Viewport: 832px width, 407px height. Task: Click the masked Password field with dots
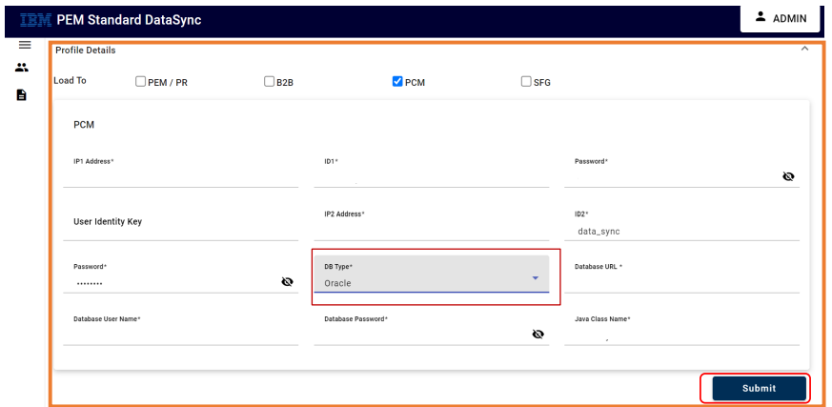[x=180, y=277]
